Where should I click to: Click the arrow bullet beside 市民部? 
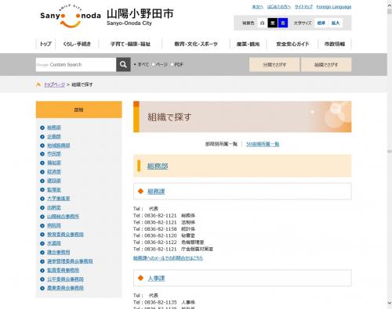(x=42, y=154)
